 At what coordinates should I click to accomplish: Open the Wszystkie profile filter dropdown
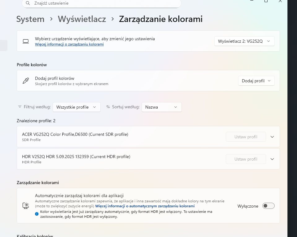click(76, 107)
